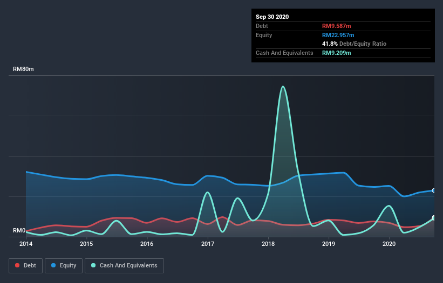Viewport: 443px width, 283px height.
Task: Click the 2018 x-axis label
Action: click(268, 244)
